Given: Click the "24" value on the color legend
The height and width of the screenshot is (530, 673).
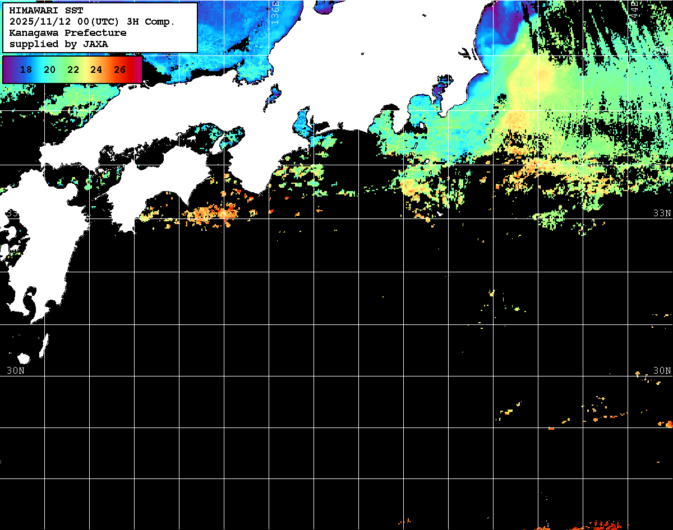Looking at the screenshot, I should 96,70.
